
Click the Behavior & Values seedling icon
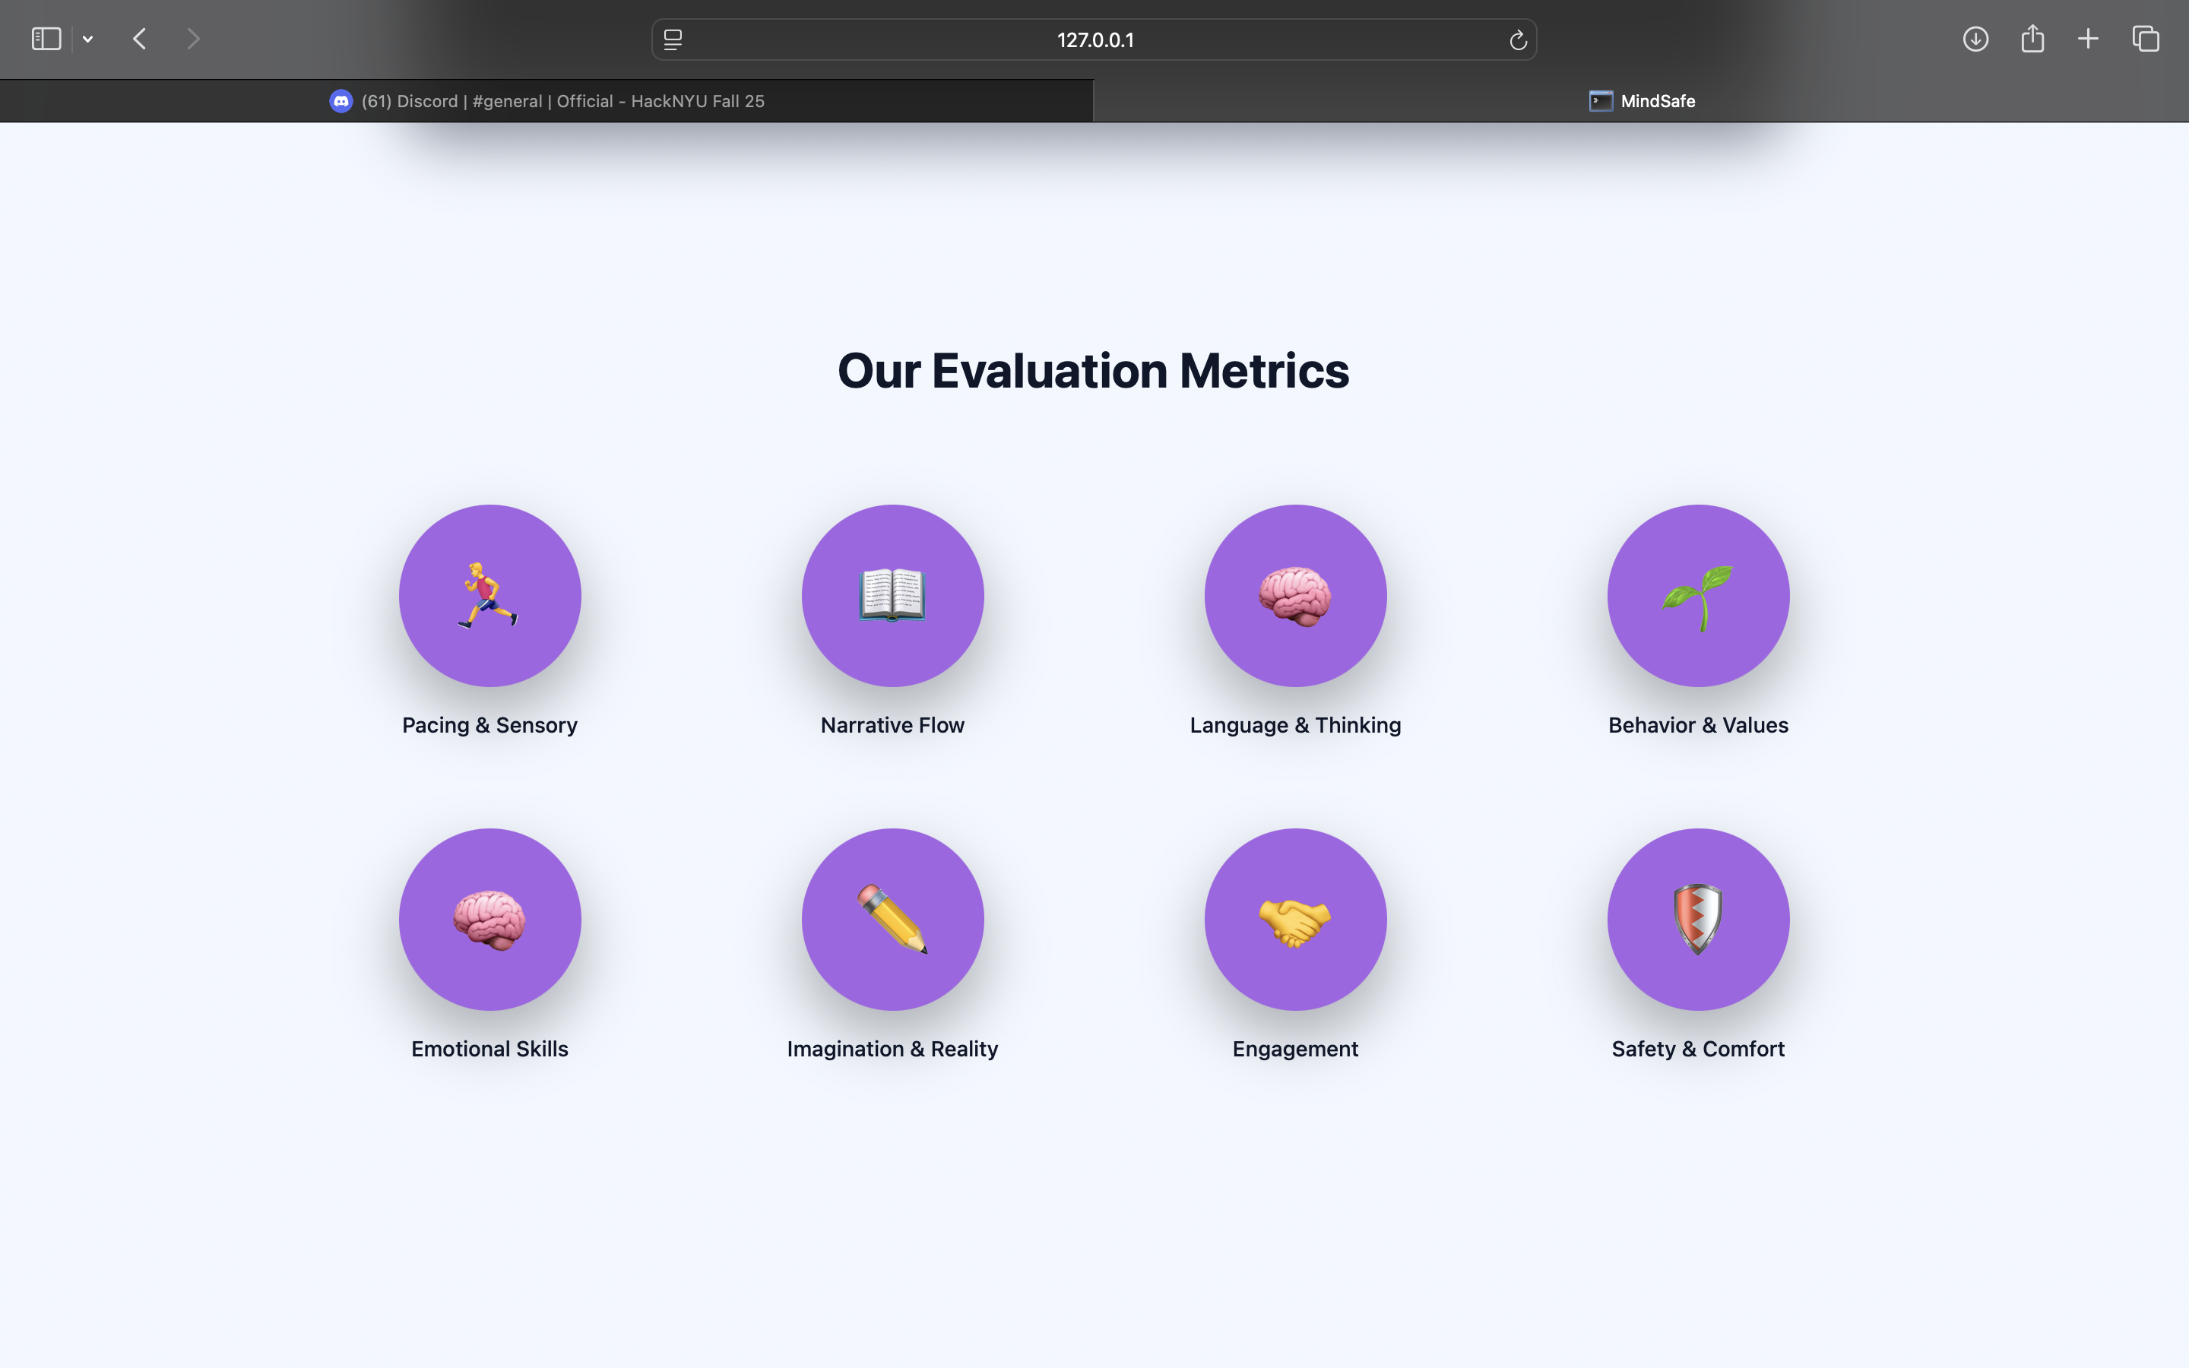[x=1698, y=595]
